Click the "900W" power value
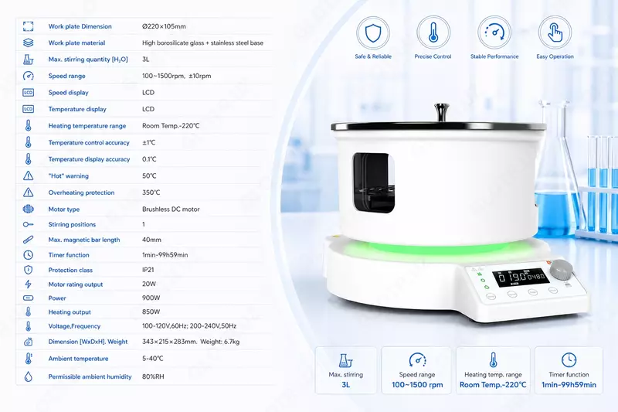Image resolution: width=618 pixels, height=412 pixels. 151,298
